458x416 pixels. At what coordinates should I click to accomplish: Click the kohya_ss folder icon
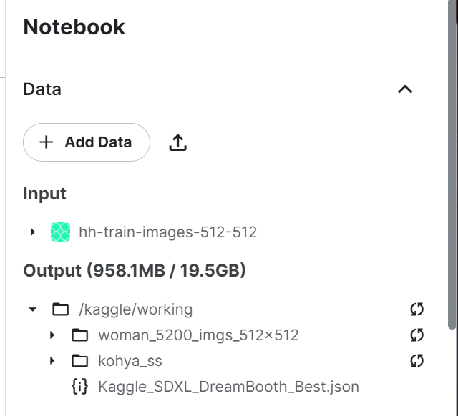(x=79, y=361)
